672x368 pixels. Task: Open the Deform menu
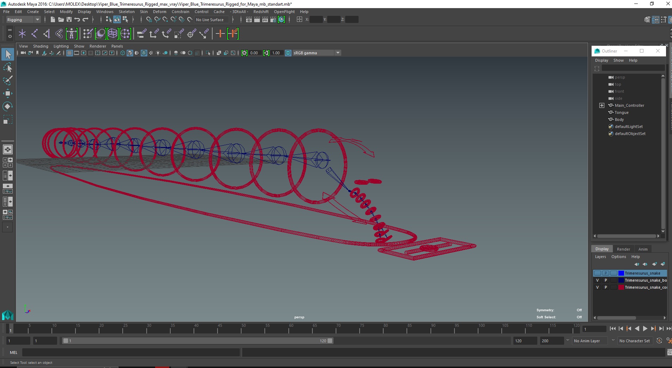pos(159,12)
